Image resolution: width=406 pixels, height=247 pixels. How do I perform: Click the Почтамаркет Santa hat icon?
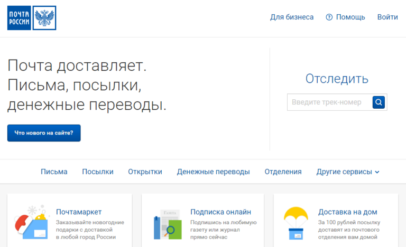[30, 222]
